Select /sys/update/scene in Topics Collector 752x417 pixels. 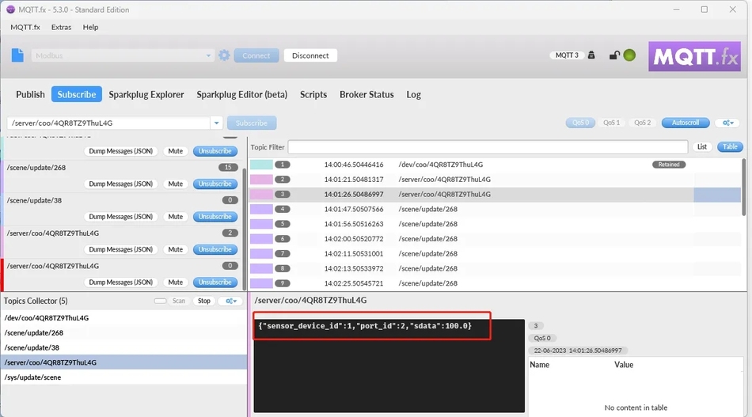click(x=123, y=377)
